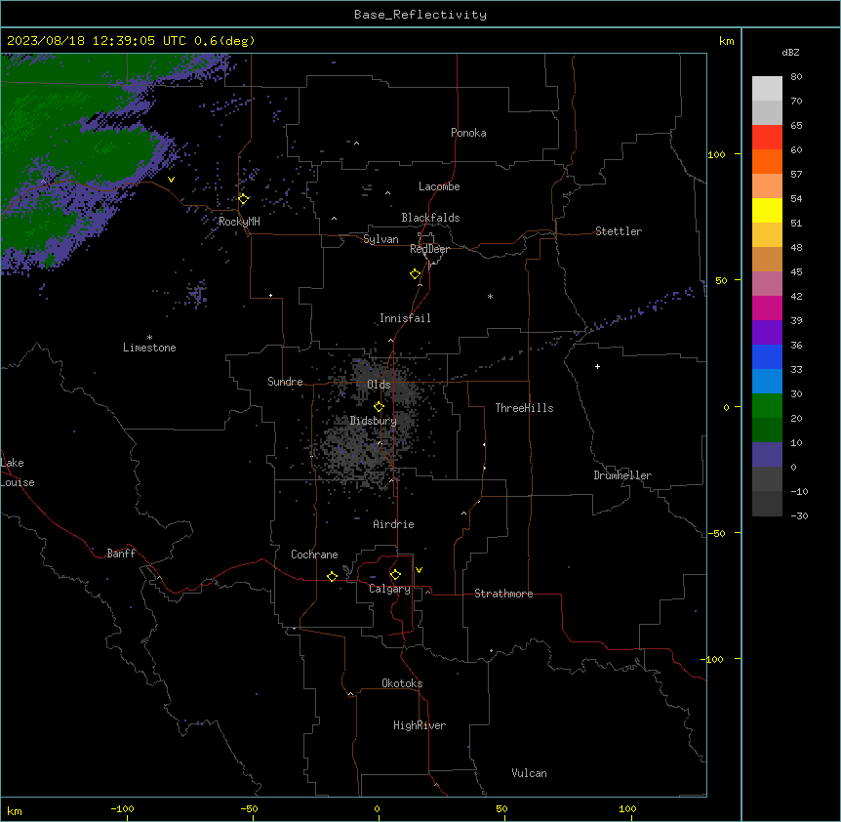Pick the yellow 51–54 dBZ swatch
Image resolution: width=841 pixels, height=822 pixels.
click(767, 210)
